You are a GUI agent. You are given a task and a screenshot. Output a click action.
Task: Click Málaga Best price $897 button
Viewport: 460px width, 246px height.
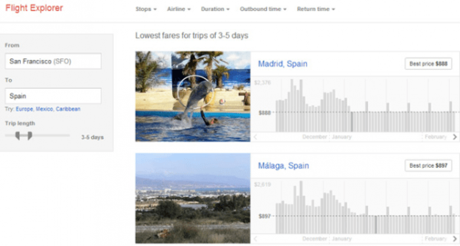click(428, 166)
